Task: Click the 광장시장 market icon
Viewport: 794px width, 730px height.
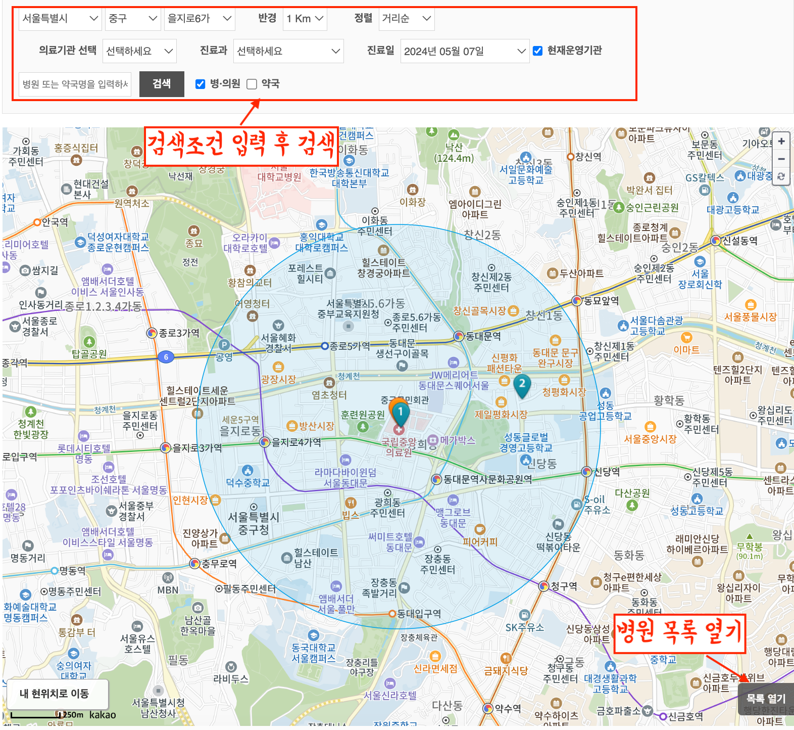Action: point(278,367)
